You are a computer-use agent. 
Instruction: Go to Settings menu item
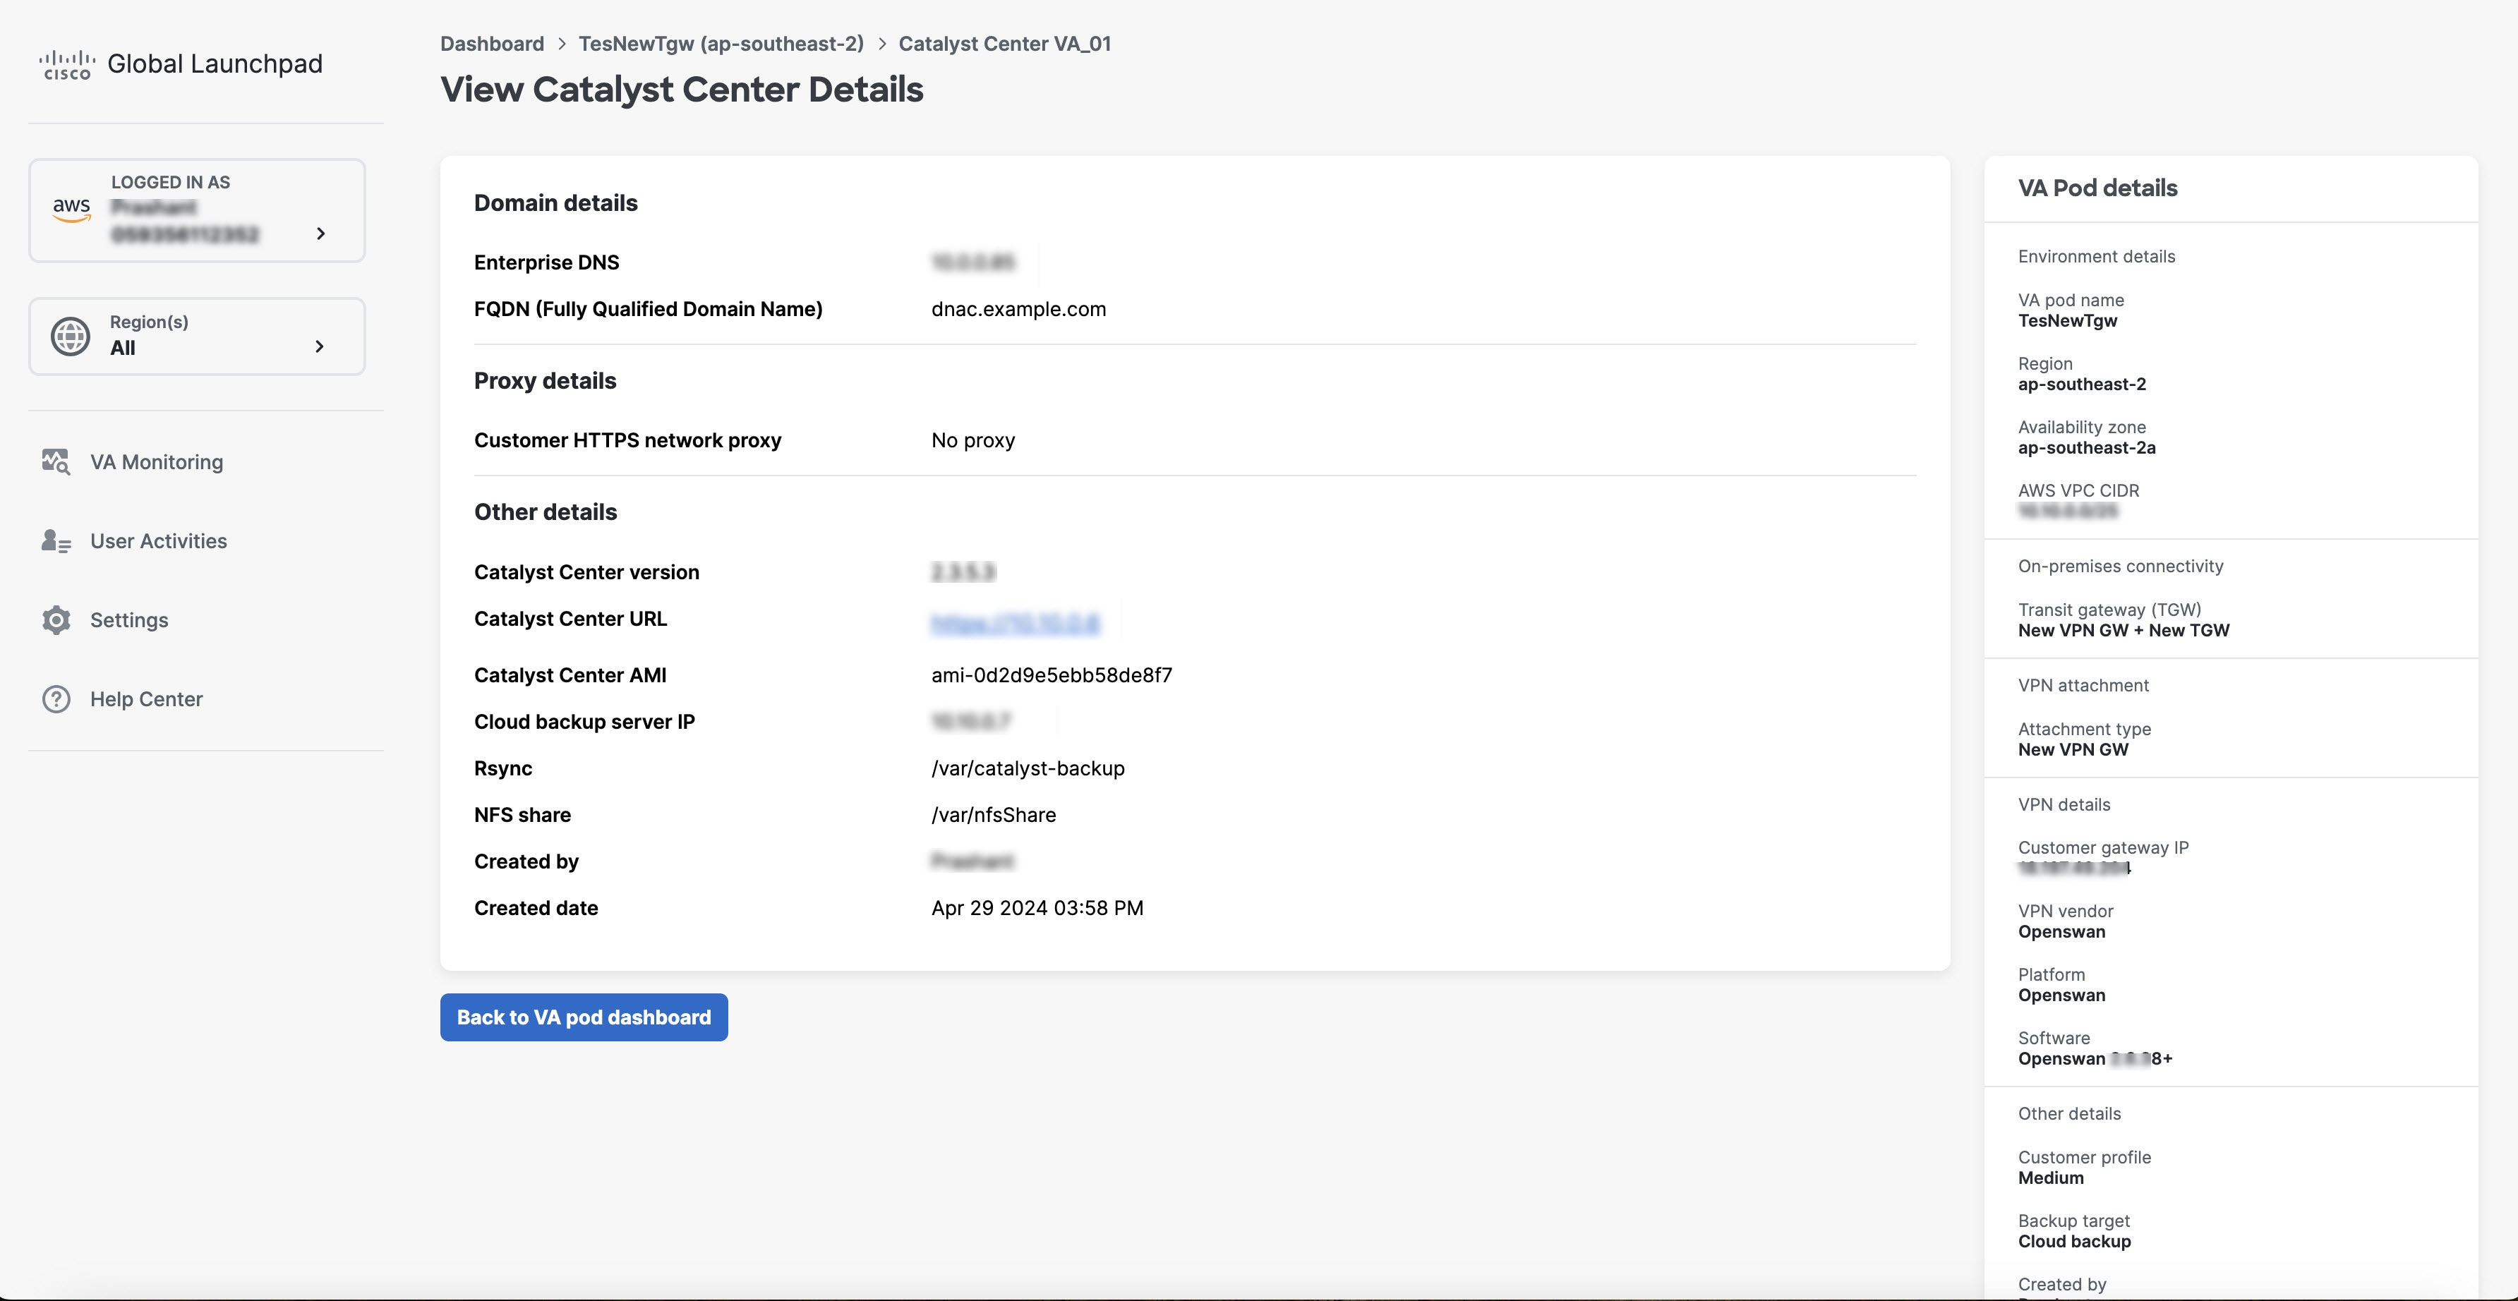point(129,619)
